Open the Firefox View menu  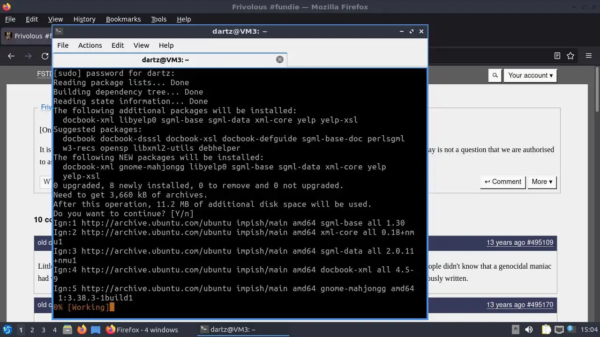(55, 19)
